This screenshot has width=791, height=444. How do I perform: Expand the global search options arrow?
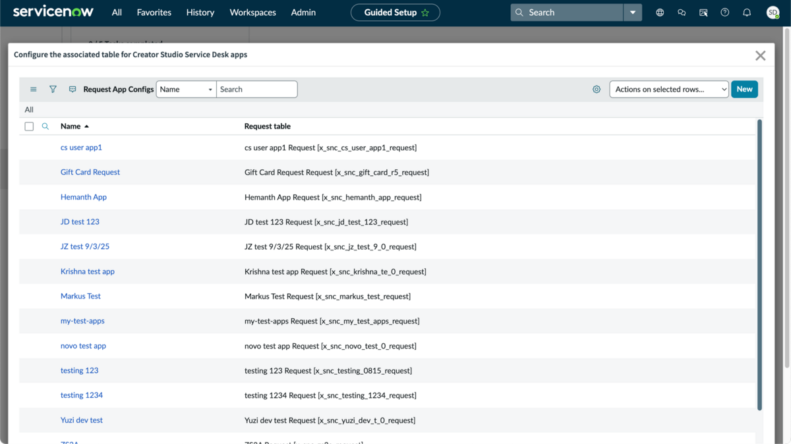pos(633,13)
